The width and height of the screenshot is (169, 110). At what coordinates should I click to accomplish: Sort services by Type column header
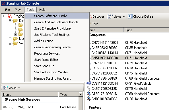(x=69, y=94)
